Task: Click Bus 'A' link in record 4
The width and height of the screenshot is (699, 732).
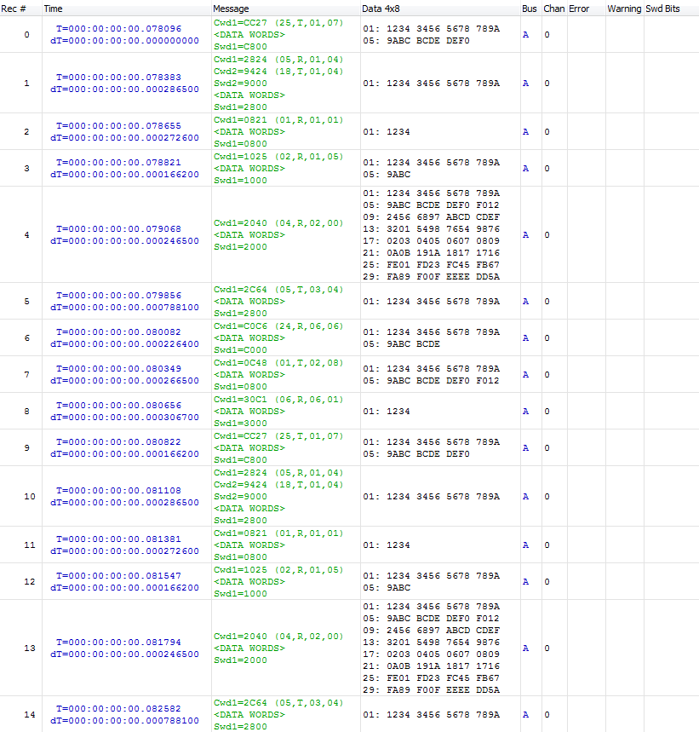Action: (x=525, y=235)
